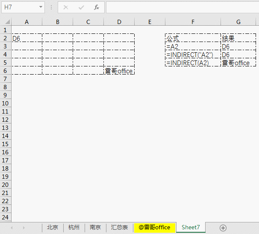Add a new sheet with plus icon
259x234 pixels.
point(223,228)
